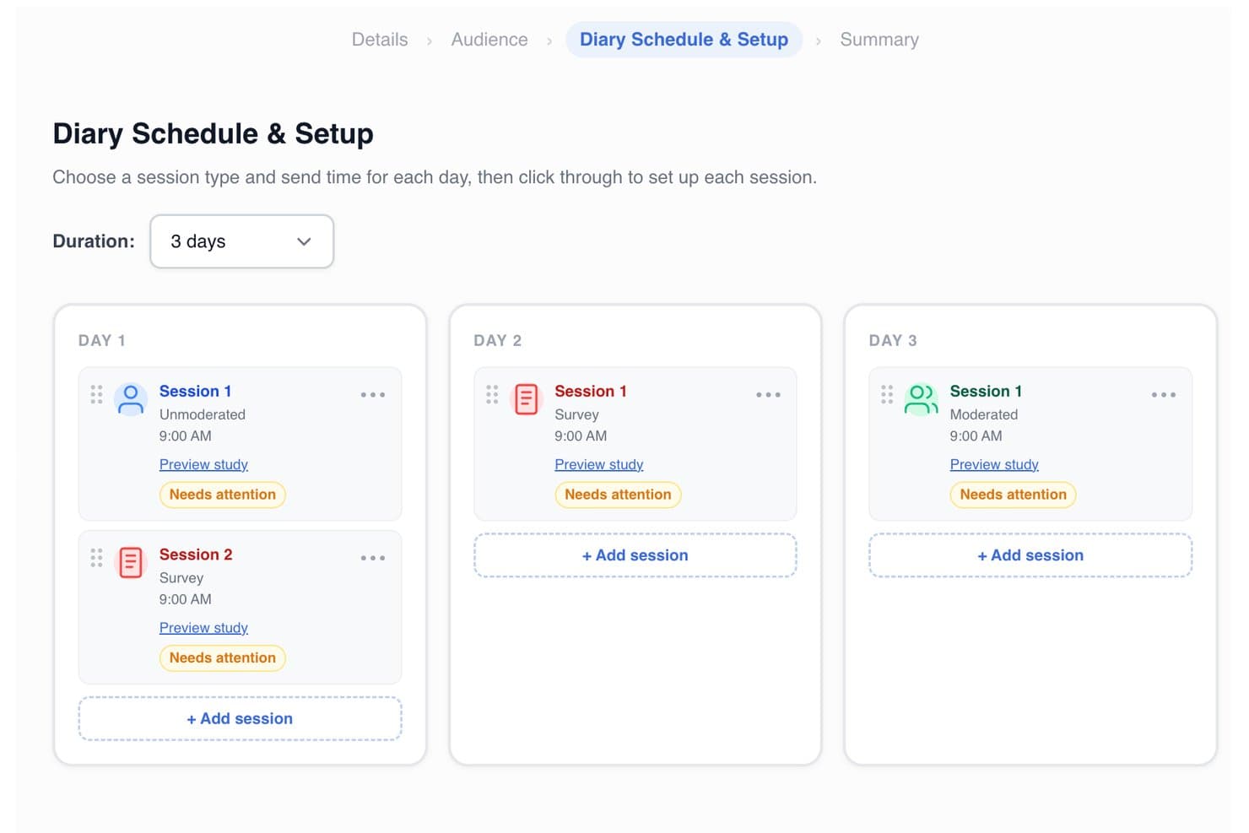Click Day 1 Session 1 unmoderated user icon
This screenshot has height=833, width=1249.
pos(131,399)
